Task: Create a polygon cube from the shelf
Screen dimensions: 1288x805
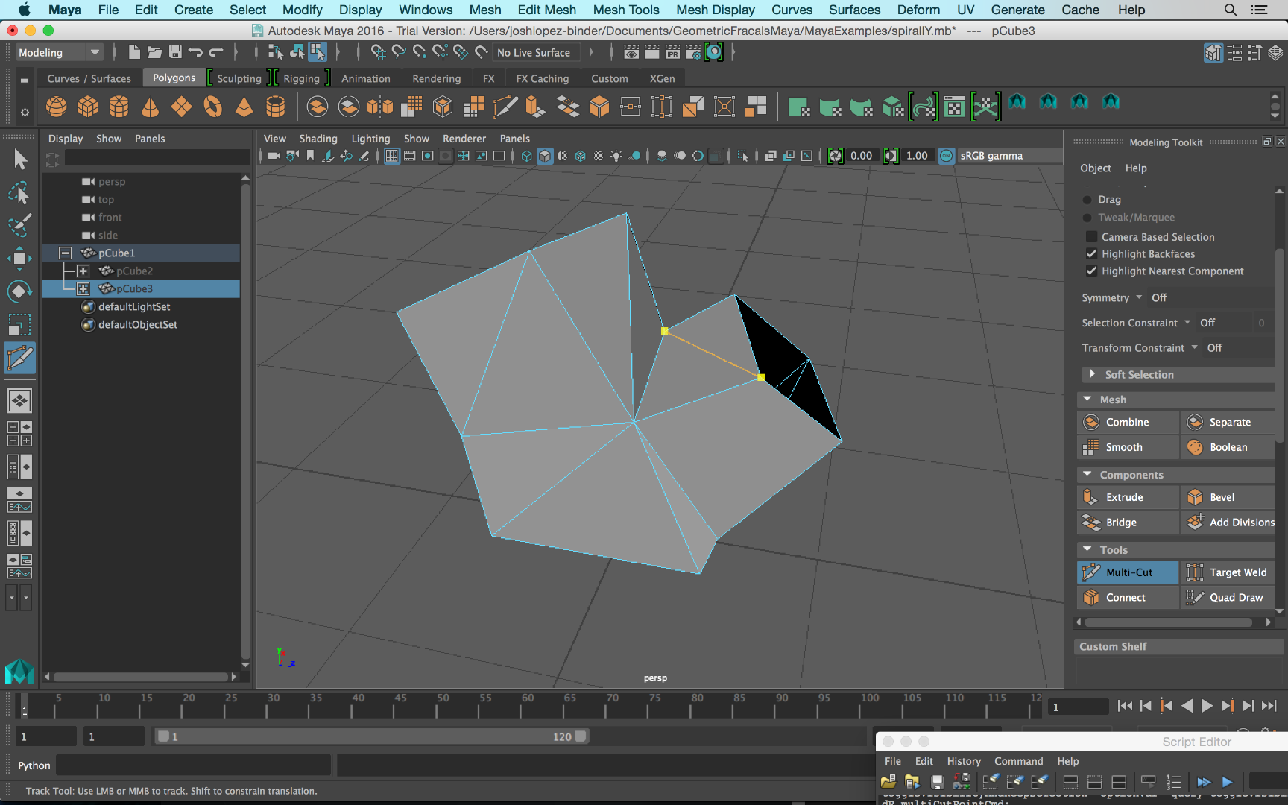Action: pyautogui.click(x=88, y=107)
